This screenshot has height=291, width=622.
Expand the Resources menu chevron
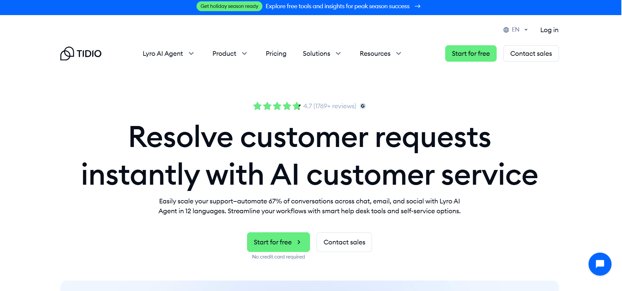click(399, 53)
